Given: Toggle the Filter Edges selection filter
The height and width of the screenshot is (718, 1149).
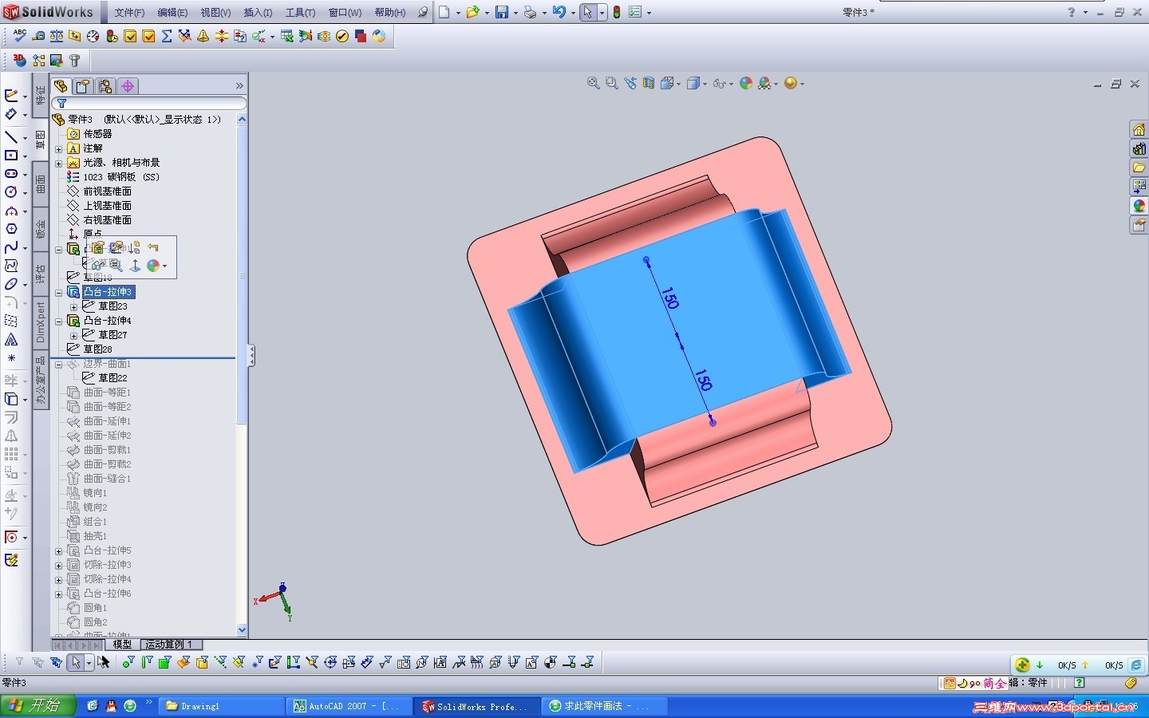Looking at the screenshot, I should [147, 662].
